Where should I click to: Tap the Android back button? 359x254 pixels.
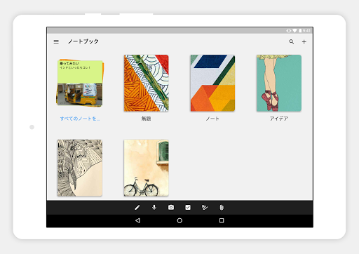[x=137, y=220]
